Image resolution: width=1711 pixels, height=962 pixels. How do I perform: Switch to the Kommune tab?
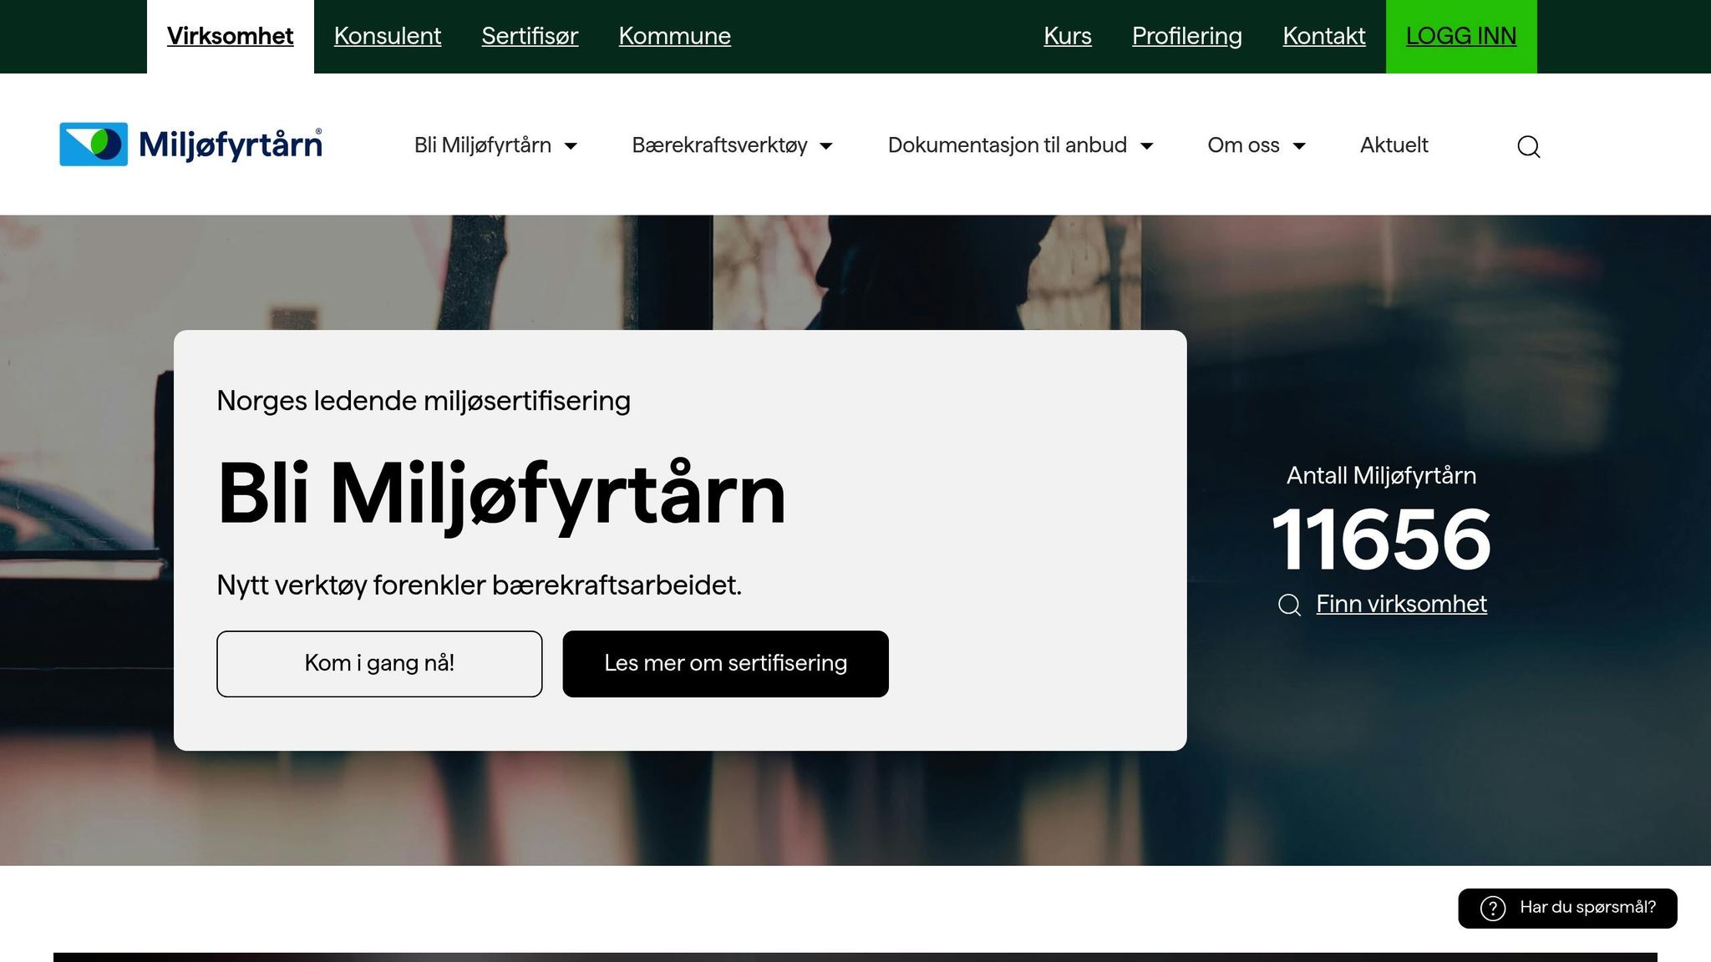point(674,36)
